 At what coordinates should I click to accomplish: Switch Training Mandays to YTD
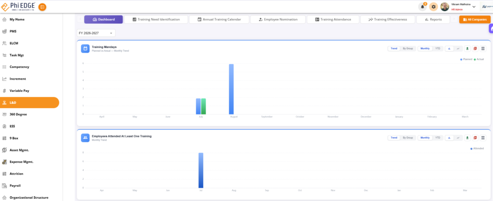[x=438, y=49]
